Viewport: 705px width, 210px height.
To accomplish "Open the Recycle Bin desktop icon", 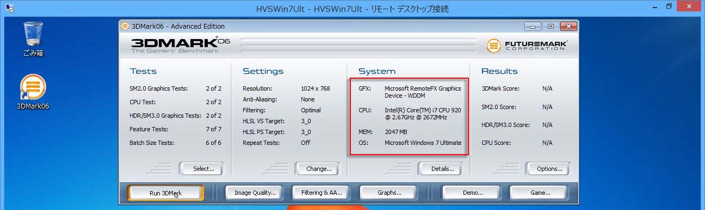I will (x=33, y=39).
